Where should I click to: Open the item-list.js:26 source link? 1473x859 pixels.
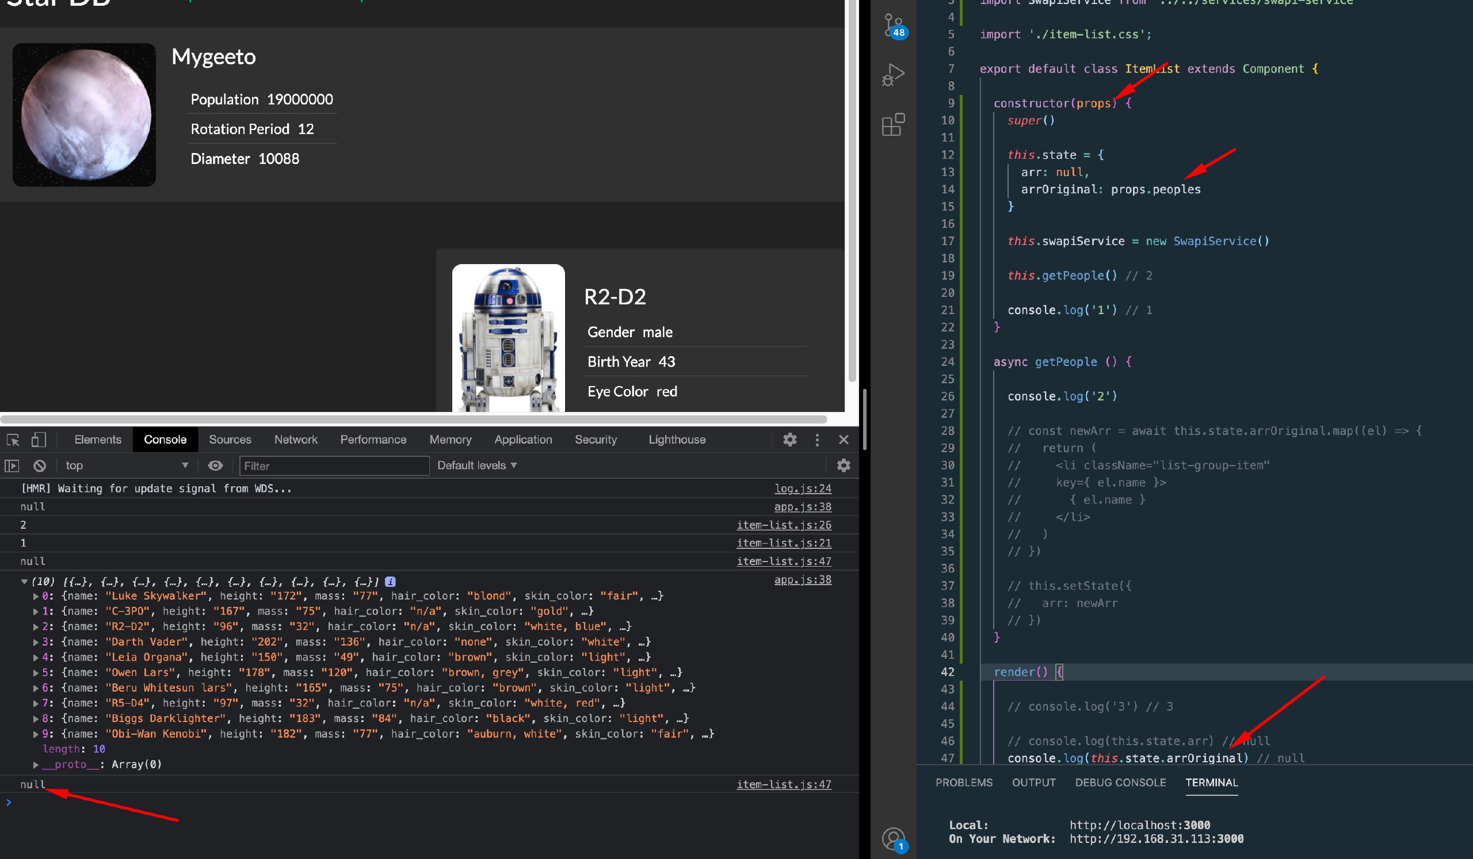click(x=783, y=525)
